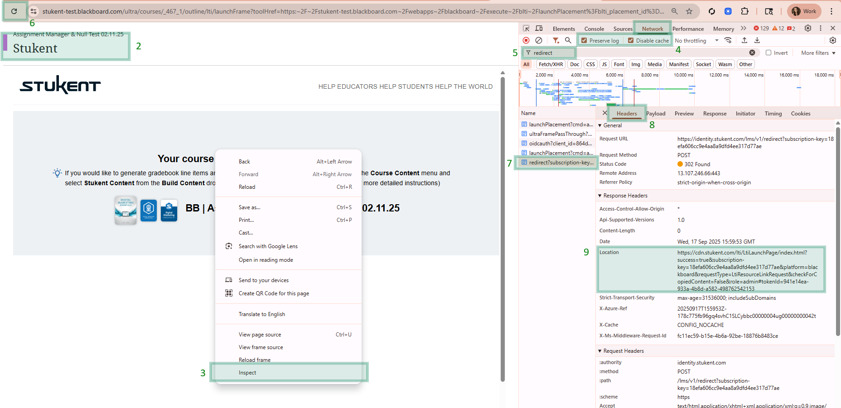Choose Inspect from the context menu

coord(288,373)
